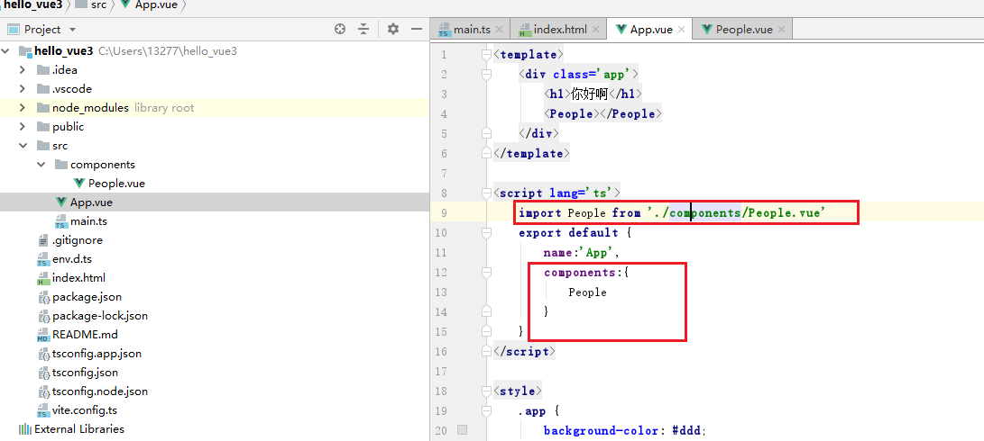Click the Project tool window icon
The width and height of the screenshot is (984, 441).
pos(14,30)
